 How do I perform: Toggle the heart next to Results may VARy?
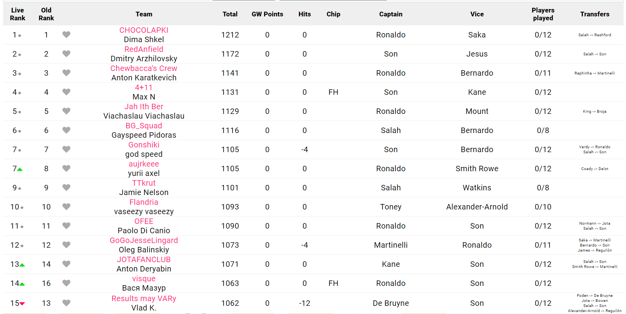[x=66, y=303]
